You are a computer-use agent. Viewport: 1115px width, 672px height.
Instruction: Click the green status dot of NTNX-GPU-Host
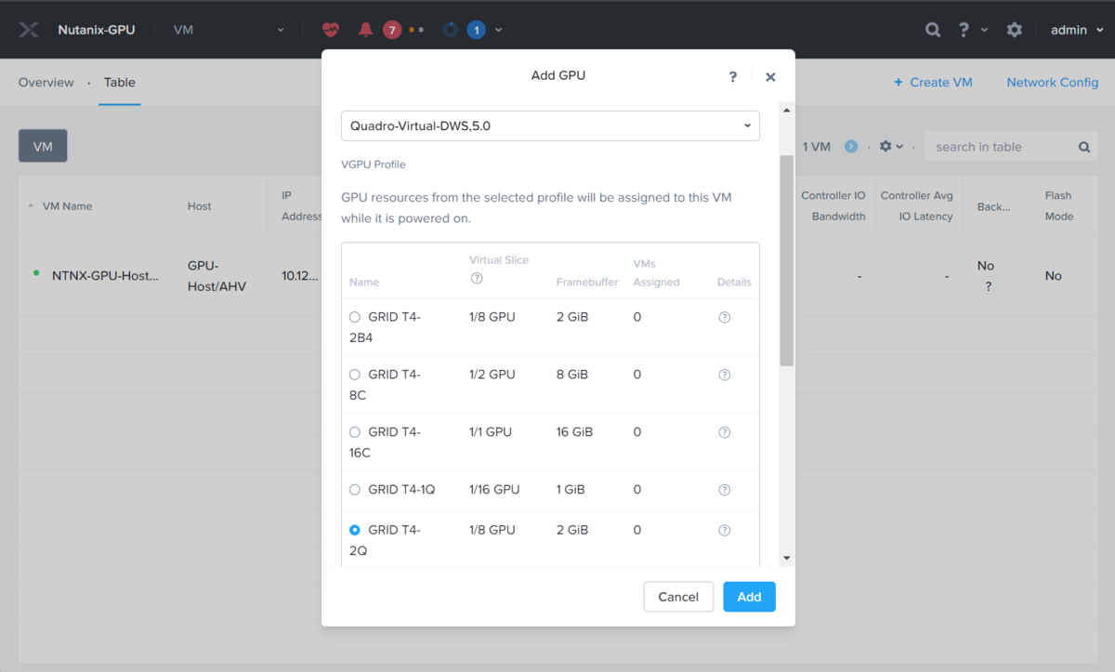[36, 273]
